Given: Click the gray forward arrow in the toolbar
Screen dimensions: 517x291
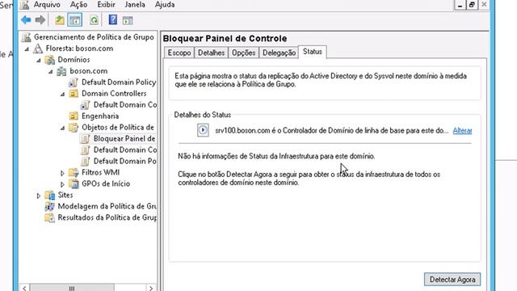Looking at the screenshot, I should pyautogui.click(x=40, y=20).
